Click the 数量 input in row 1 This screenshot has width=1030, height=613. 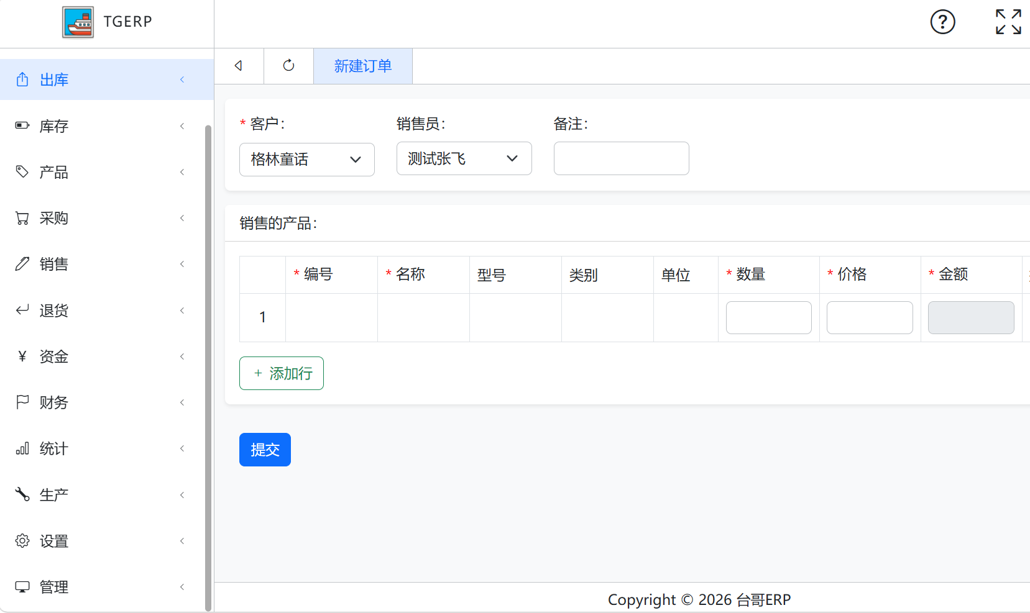769,317
